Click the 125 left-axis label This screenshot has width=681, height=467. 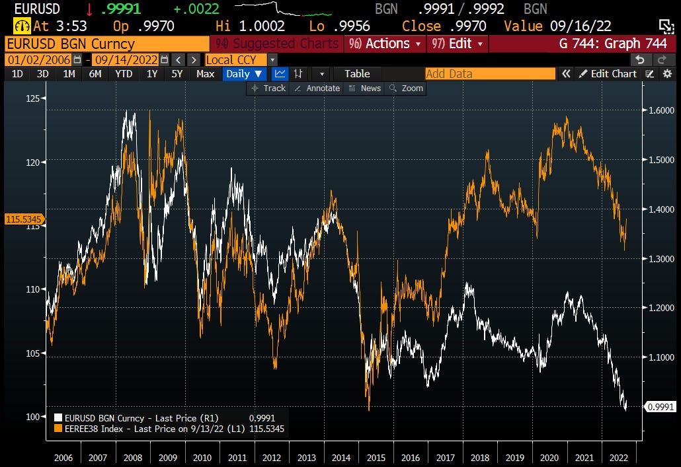tap(32, 98)
